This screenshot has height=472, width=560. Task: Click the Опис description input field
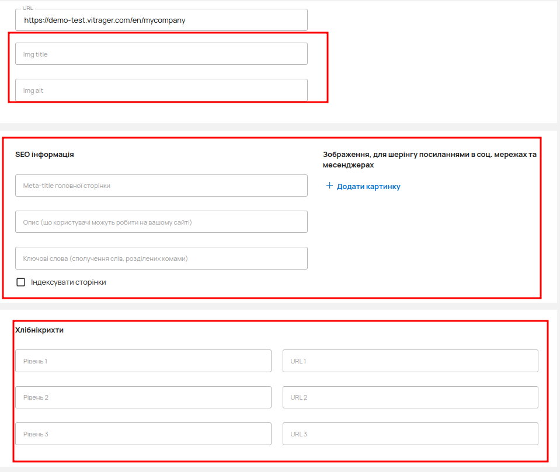click(x=161, y=222)
